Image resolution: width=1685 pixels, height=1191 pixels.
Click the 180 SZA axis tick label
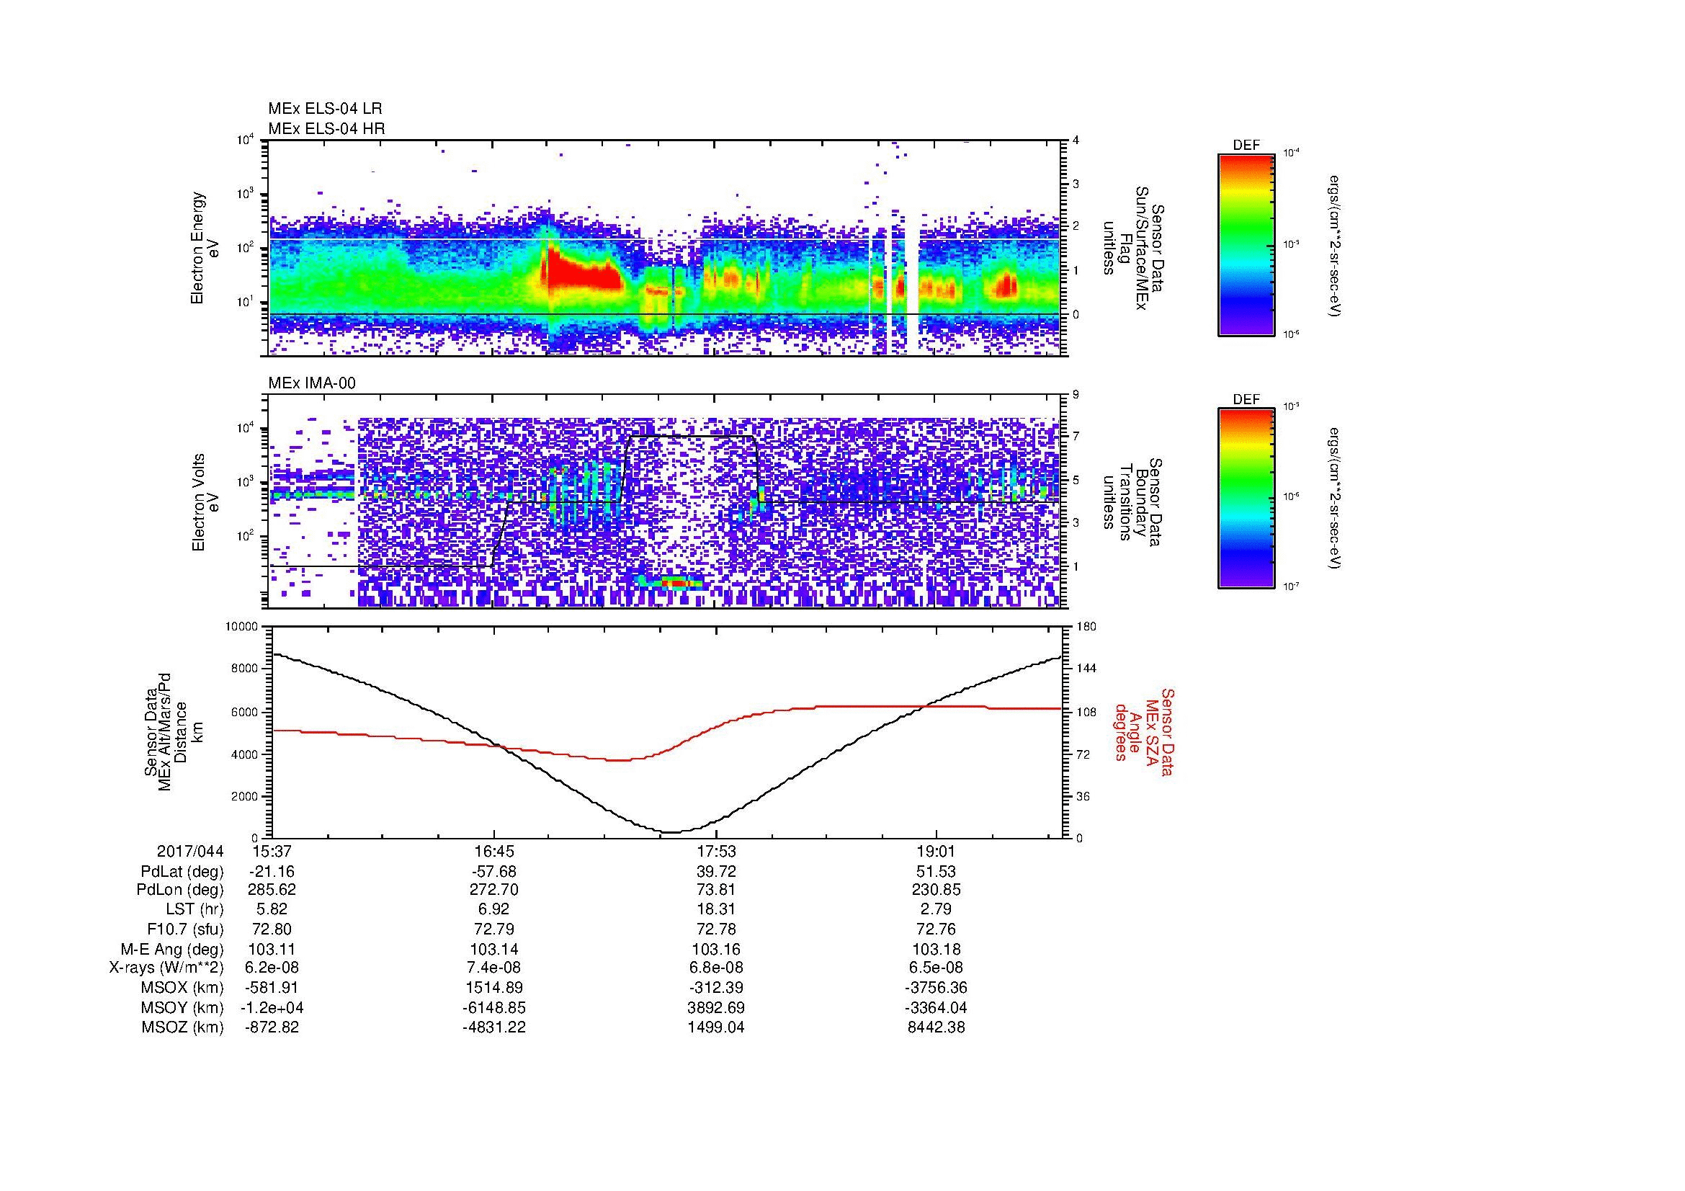pos(1086,627)
